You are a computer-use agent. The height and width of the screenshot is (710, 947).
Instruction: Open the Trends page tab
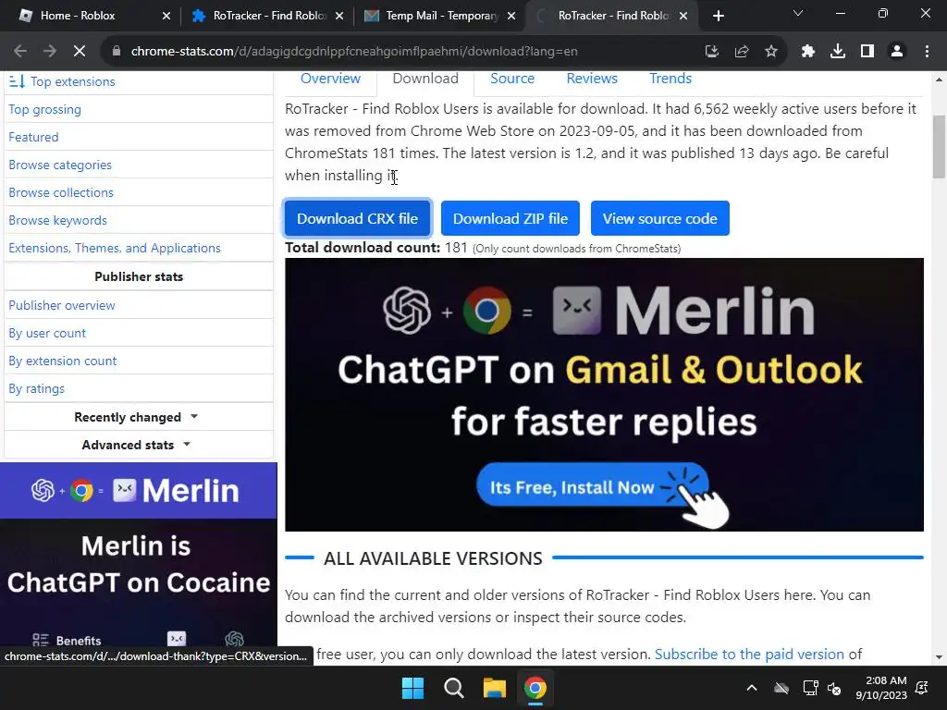tap(670, 79)
